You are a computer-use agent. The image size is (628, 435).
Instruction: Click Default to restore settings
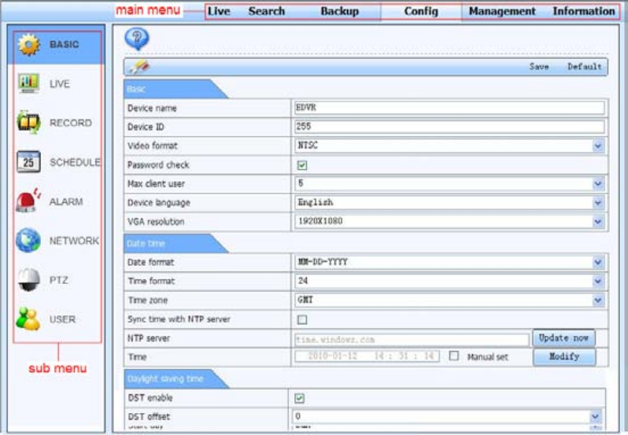tap(585, 67)
